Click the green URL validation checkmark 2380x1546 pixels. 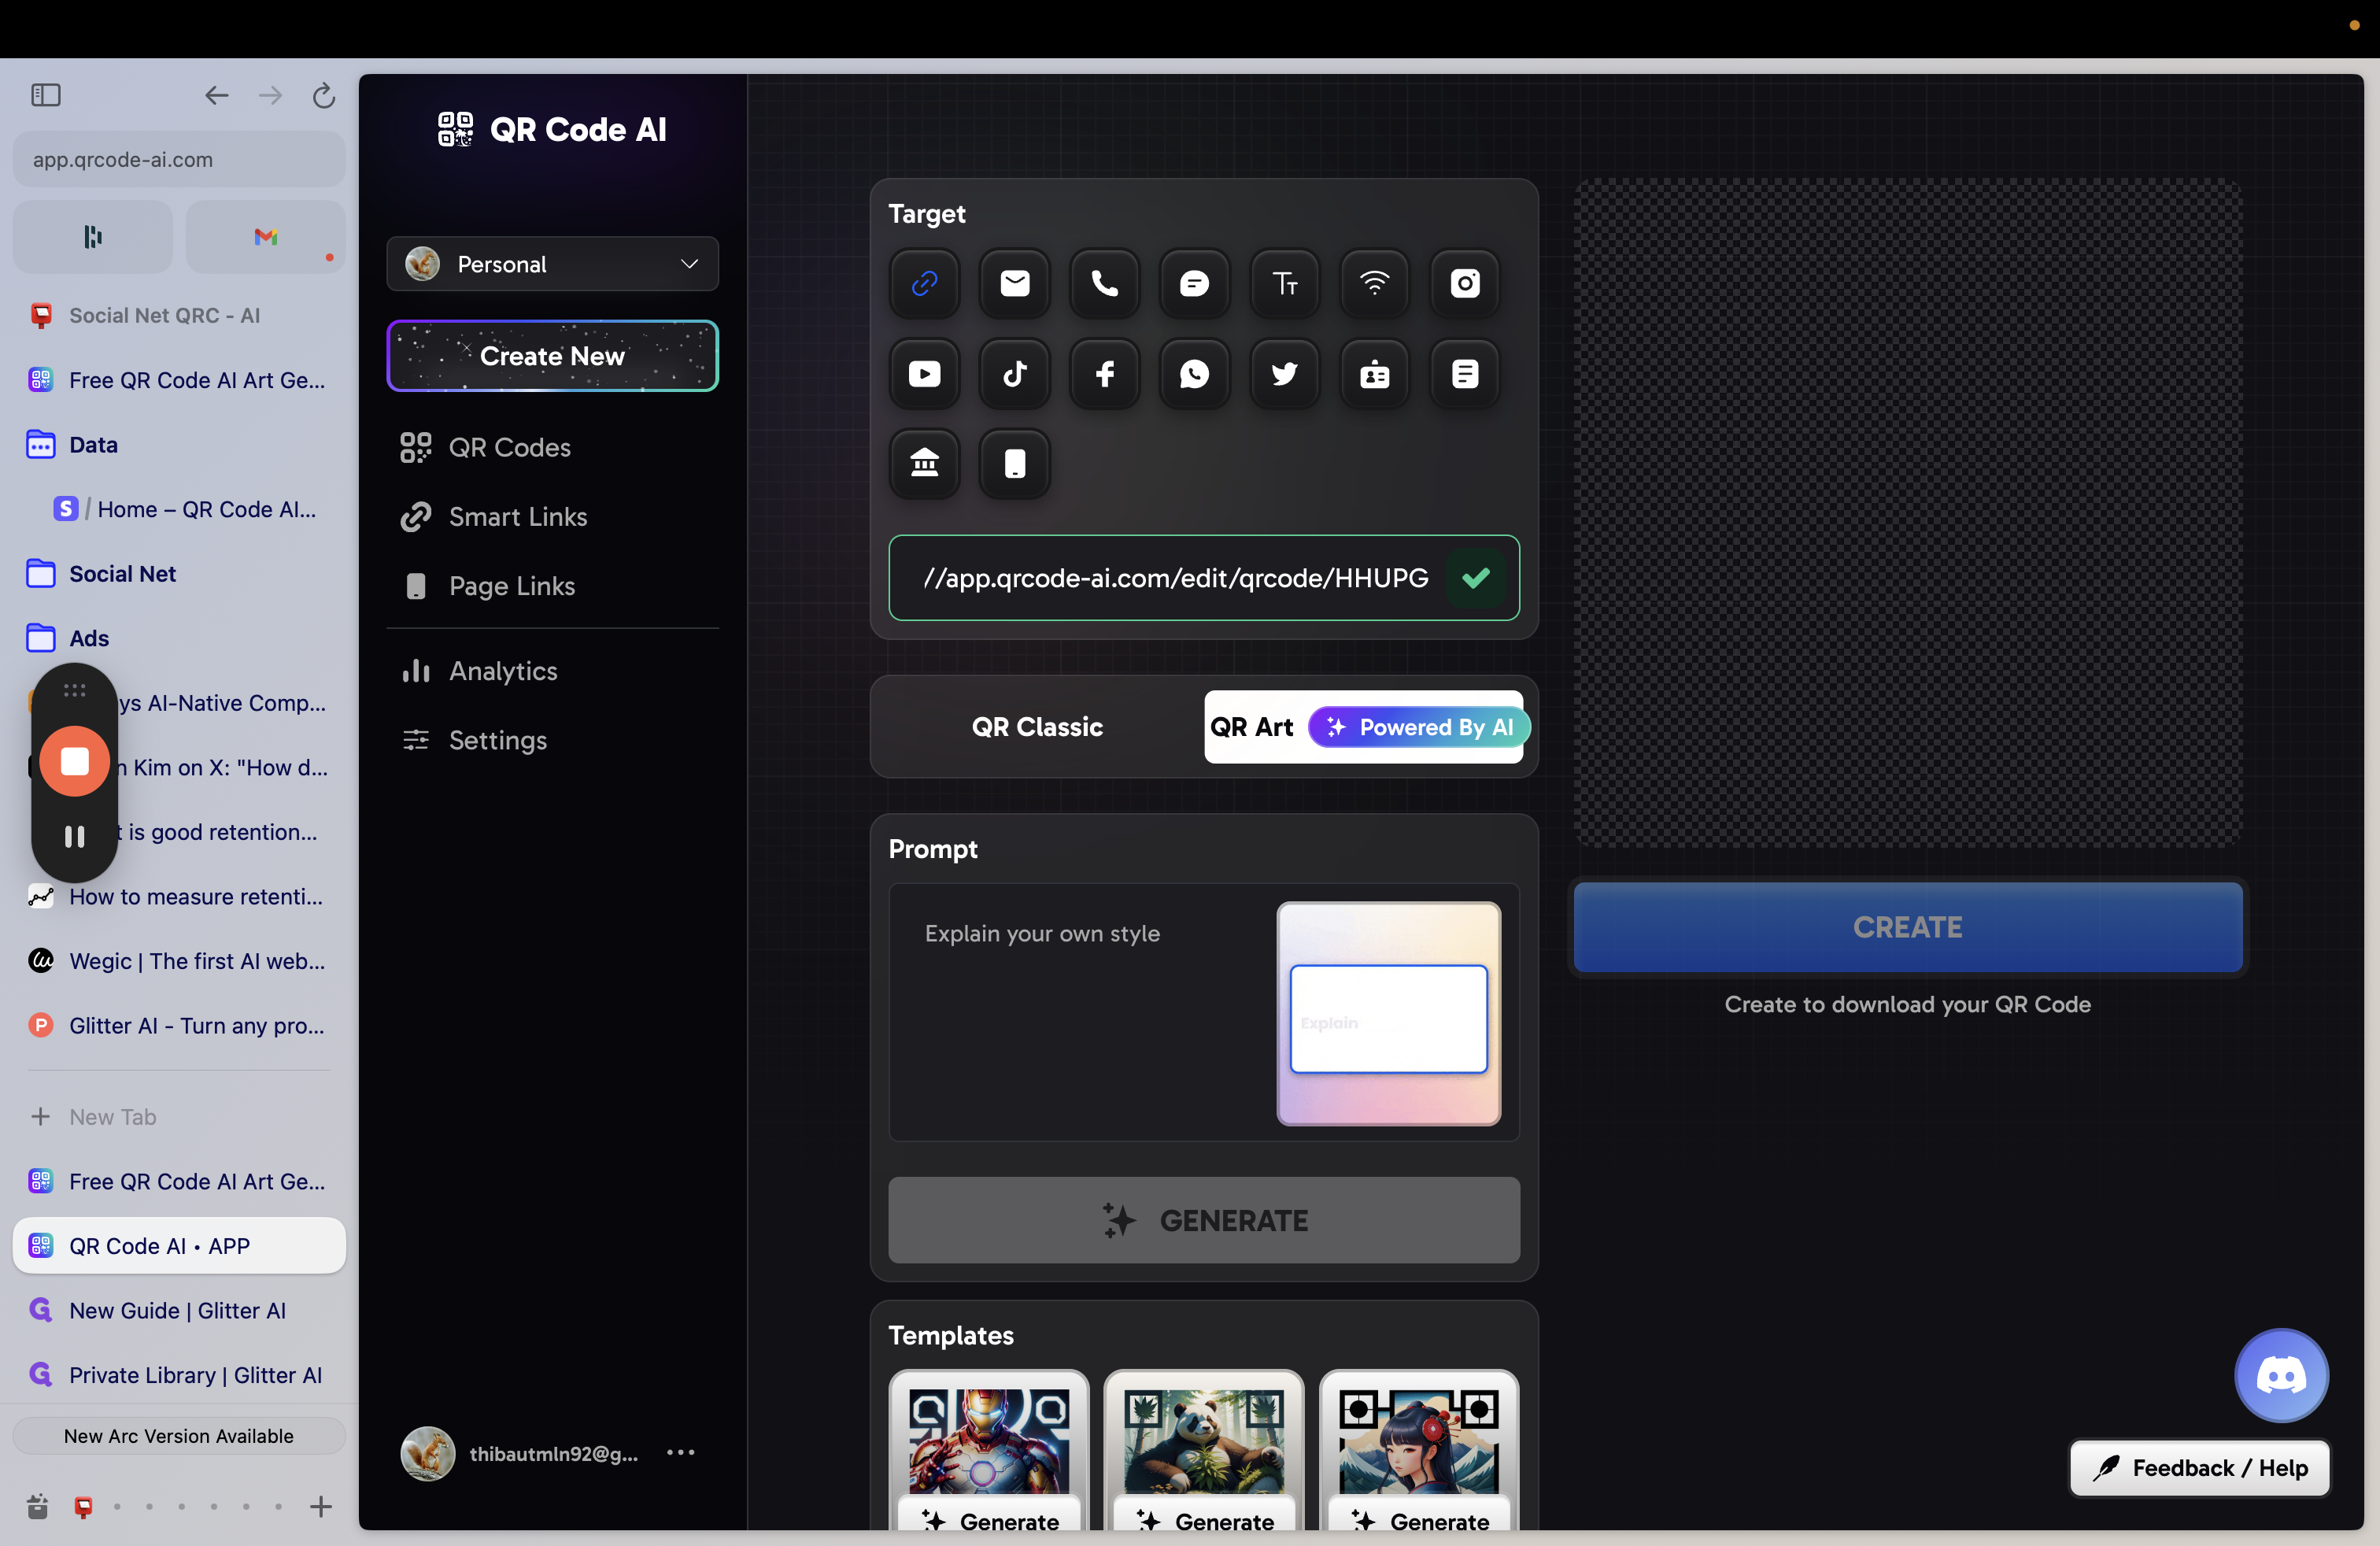pos(1475,578)
